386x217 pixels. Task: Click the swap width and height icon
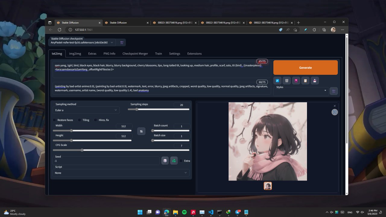click(x=141, y=131)
